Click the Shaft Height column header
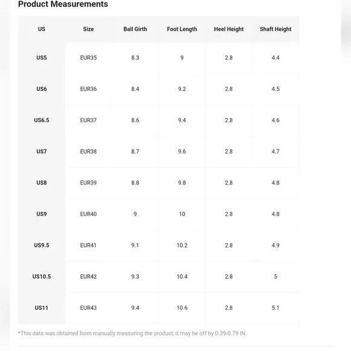The width and height of the screenshot is (351, 351). pos(275,29)
